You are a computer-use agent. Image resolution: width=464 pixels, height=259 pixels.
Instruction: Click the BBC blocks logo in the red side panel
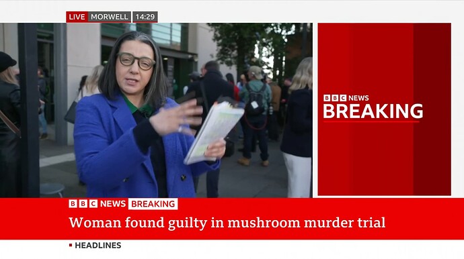pyautogui.click(x=335, y=98)
